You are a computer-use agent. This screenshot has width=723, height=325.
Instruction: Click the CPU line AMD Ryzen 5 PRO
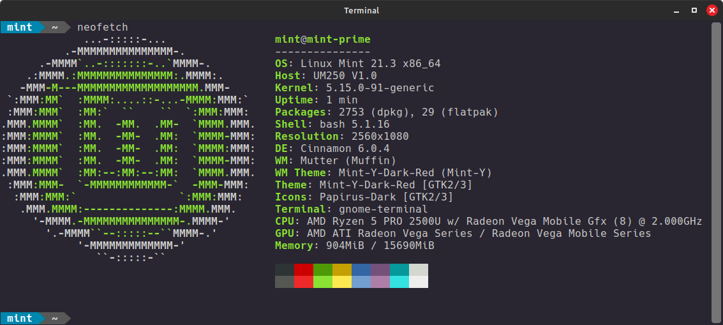coord(489,221)
